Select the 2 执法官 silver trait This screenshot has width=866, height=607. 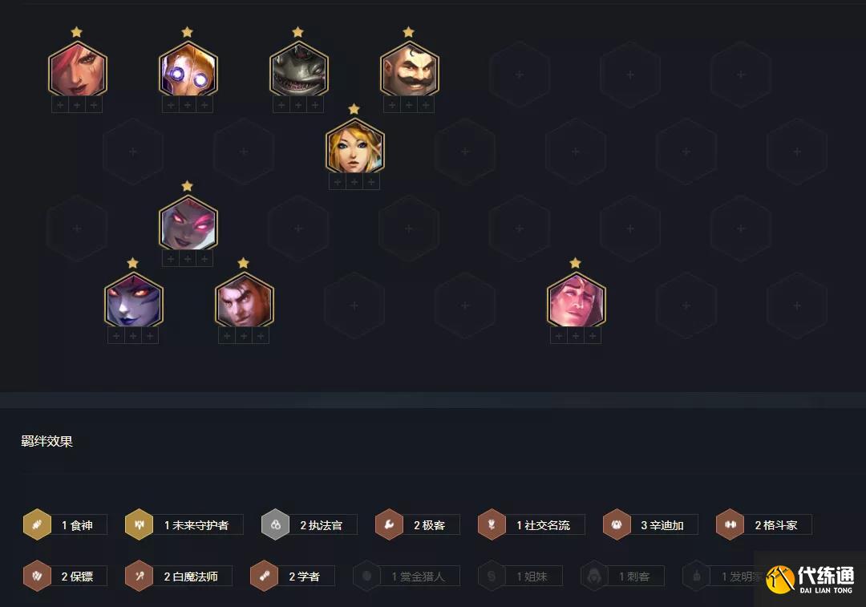tap(309, 524)
